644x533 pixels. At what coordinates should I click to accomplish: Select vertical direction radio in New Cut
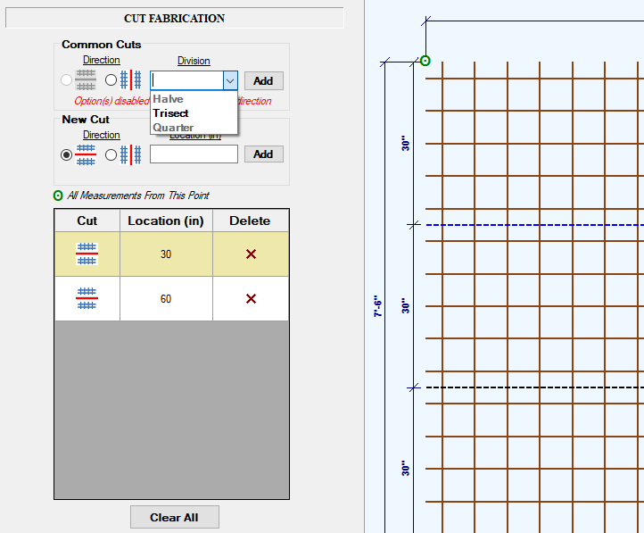[111, 154]
